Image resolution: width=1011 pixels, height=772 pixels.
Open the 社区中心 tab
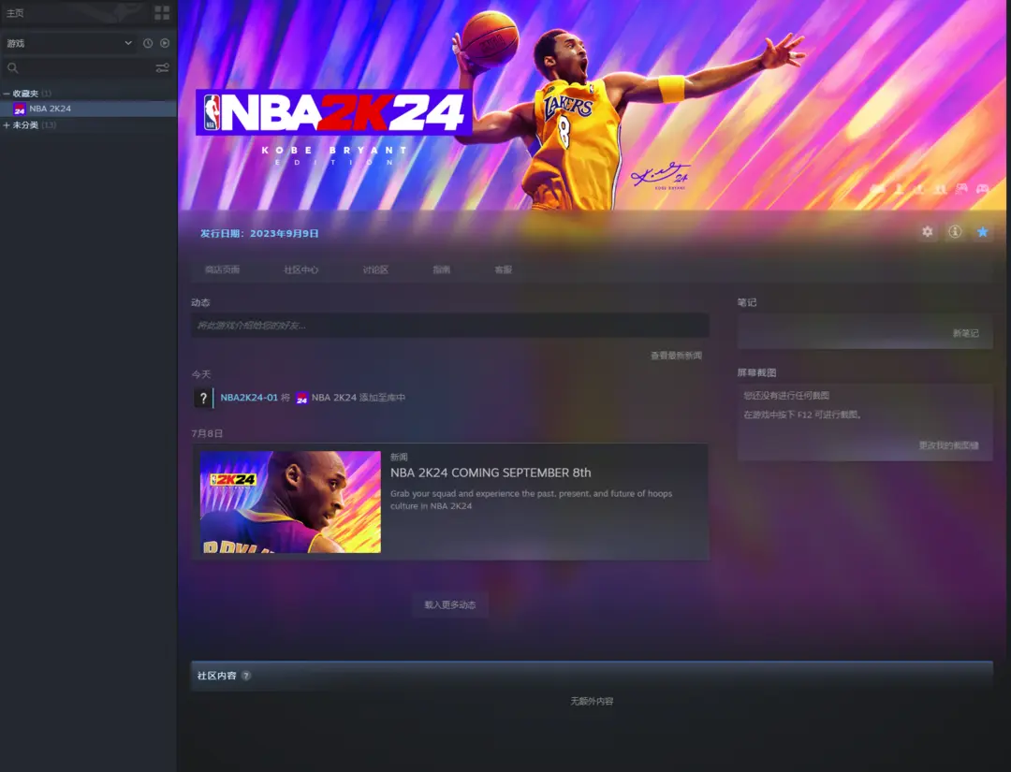tap(301, 269)
